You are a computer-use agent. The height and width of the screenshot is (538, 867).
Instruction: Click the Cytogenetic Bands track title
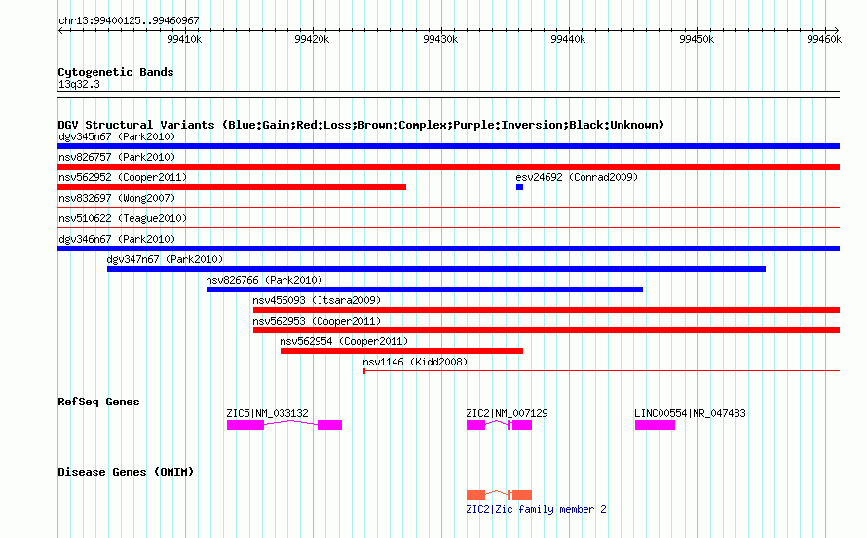click(x=116, y=72)
